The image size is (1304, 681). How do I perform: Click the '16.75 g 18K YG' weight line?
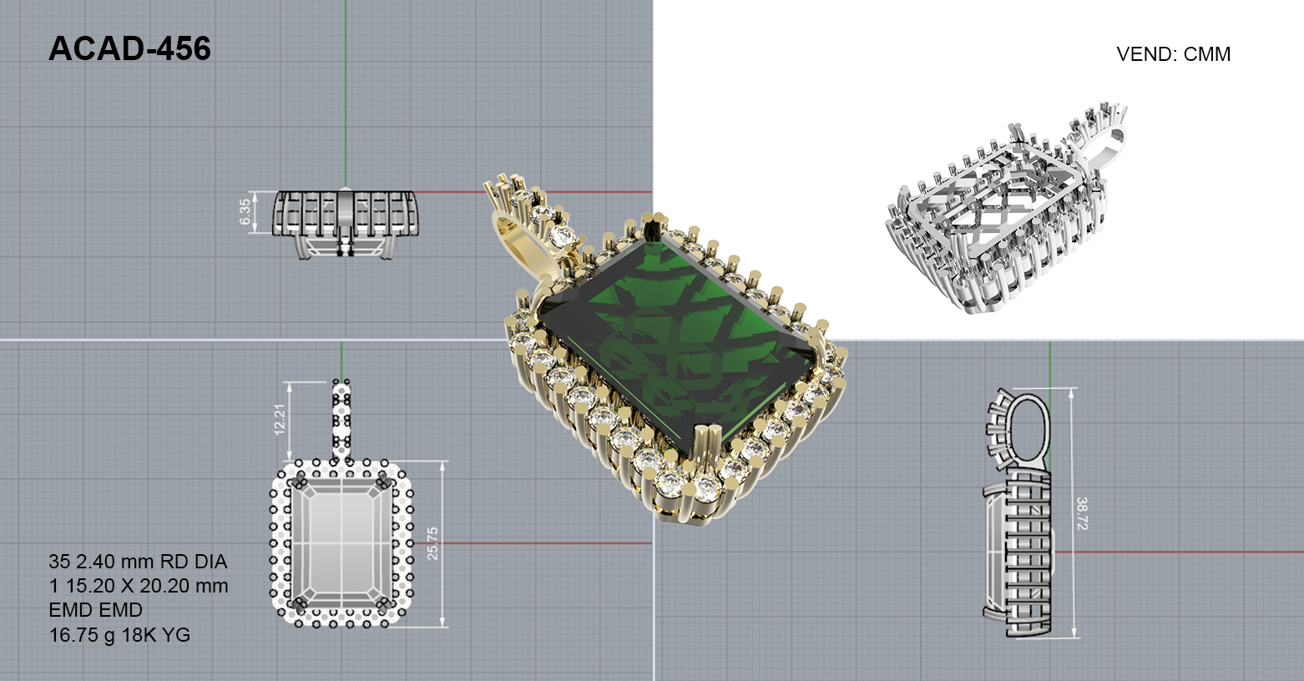point(119,635)
